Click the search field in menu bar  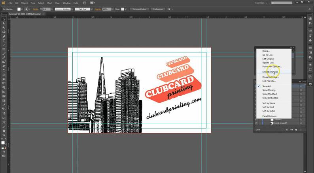(282, 3)
